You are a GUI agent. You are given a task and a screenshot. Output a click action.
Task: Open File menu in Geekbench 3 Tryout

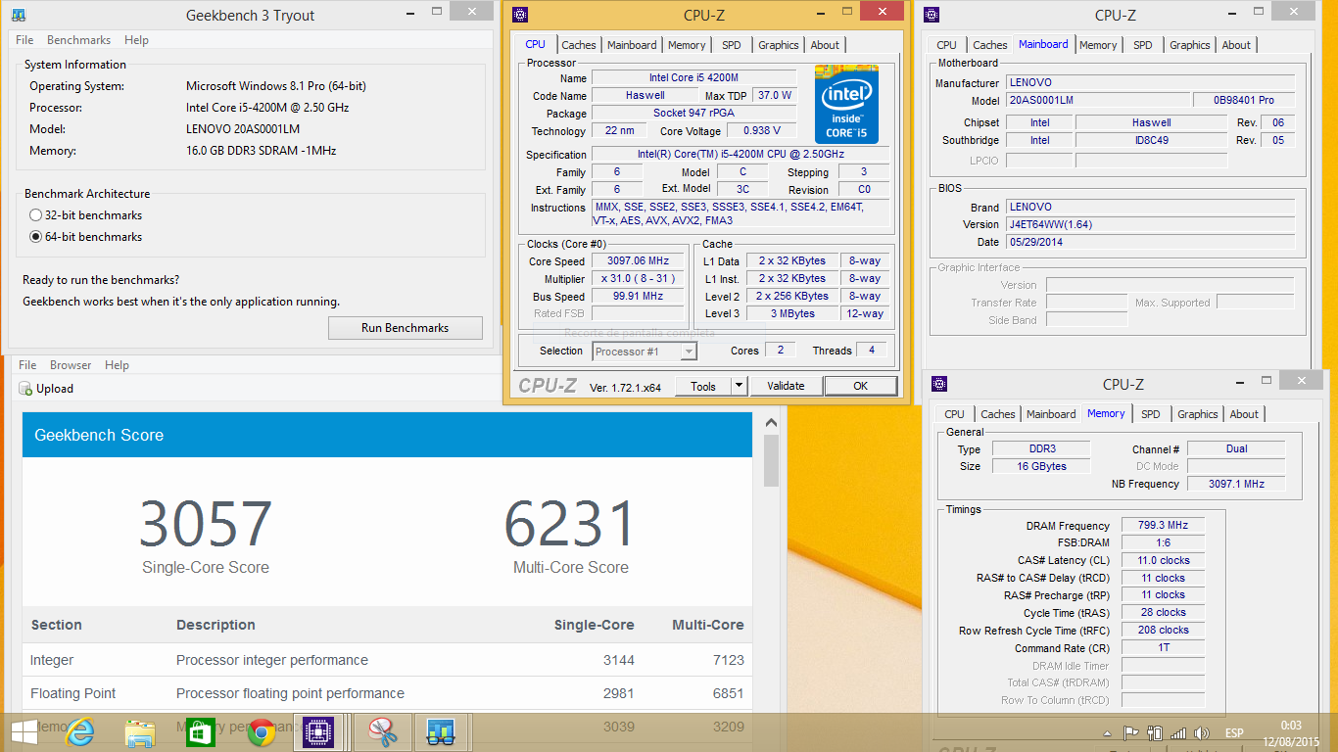(24, 40)
